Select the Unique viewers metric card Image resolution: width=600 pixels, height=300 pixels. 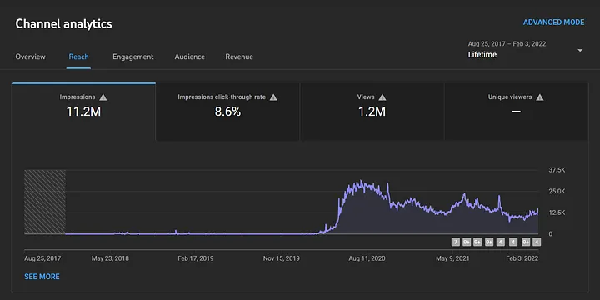pos(516,112)
